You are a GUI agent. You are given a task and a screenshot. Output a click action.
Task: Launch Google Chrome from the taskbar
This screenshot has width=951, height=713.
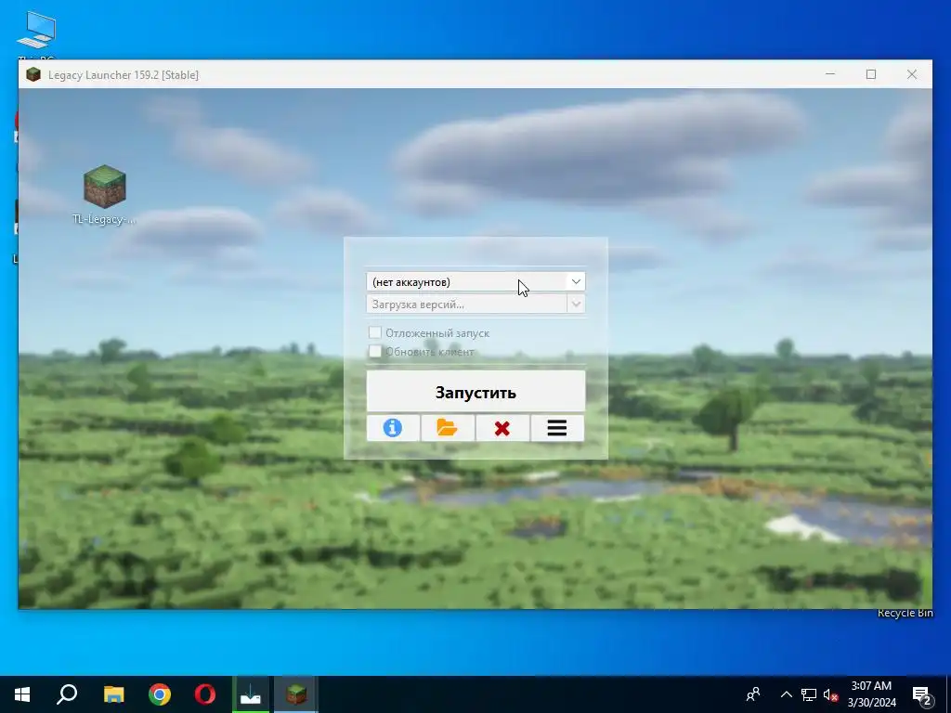(x=160, y=694)
